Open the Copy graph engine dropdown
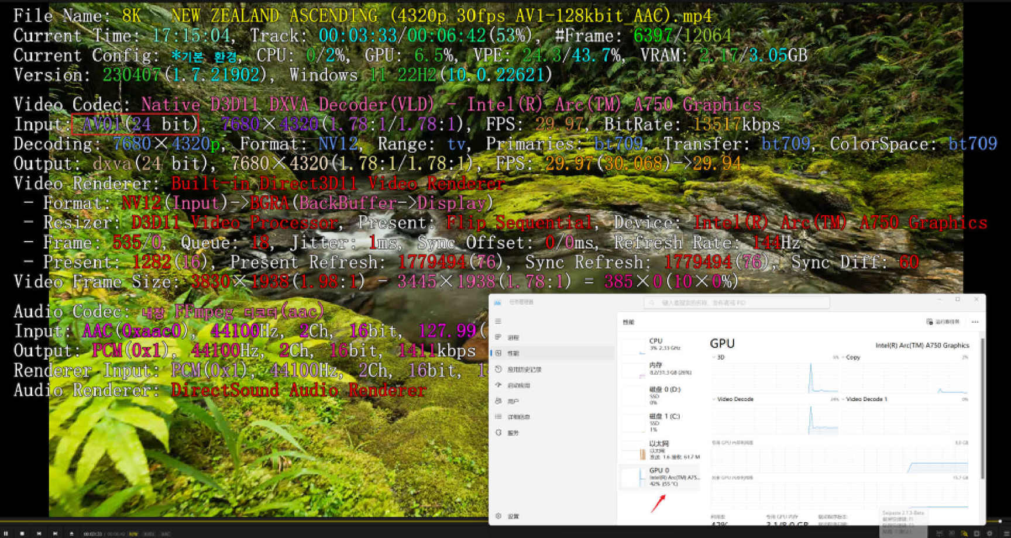Viewport: 1011px width, 538px height. [x=851, y=357]
